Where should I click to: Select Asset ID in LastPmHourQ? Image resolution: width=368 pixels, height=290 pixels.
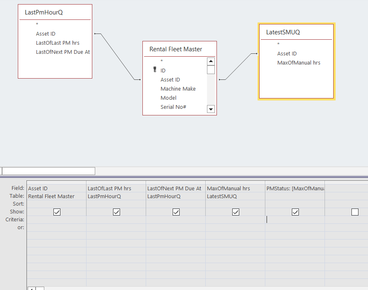point(46,34)
